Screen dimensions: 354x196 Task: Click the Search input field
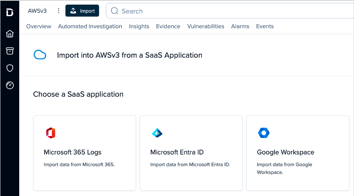[x=230, y=11]
